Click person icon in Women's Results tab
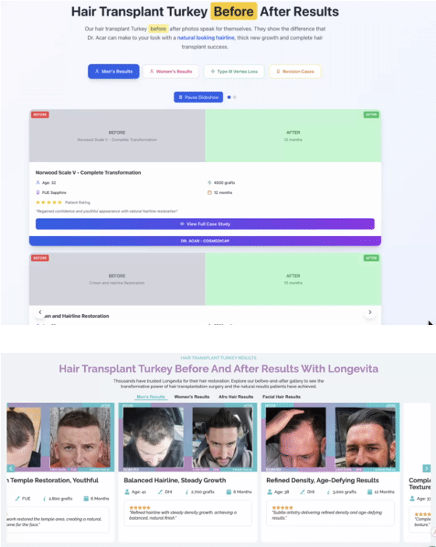436x547 pixels. tap(152, 71)
